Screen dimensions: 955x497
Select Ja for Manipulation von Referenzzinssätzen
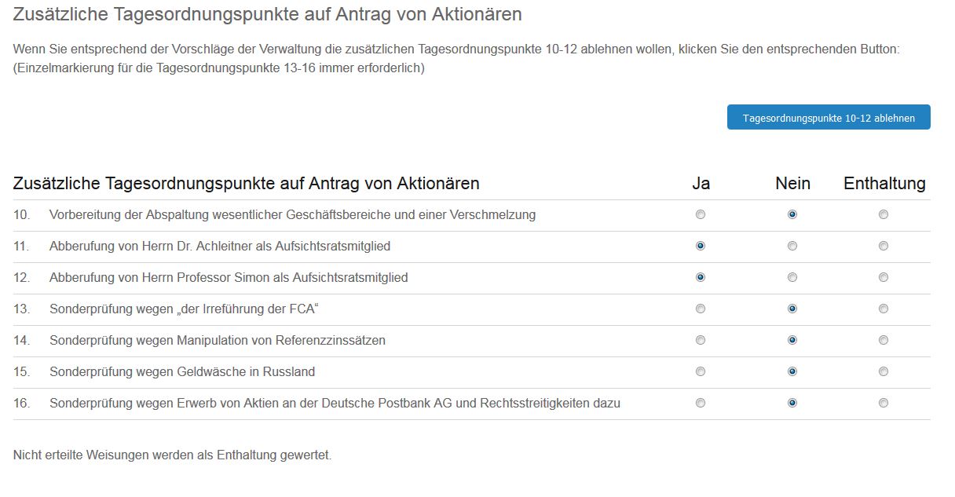pos(700,340)
